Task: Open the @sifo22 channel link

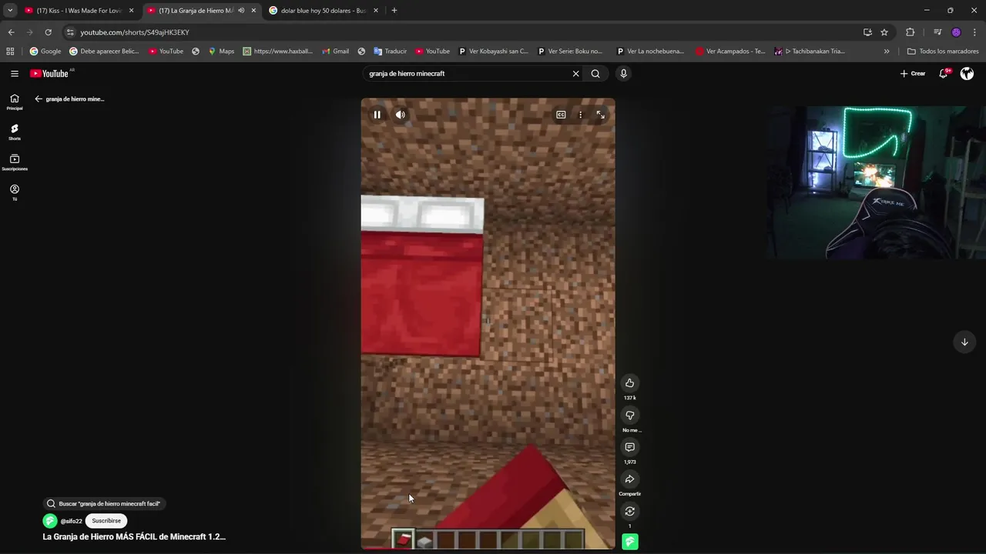Action: tap(72, 521)
